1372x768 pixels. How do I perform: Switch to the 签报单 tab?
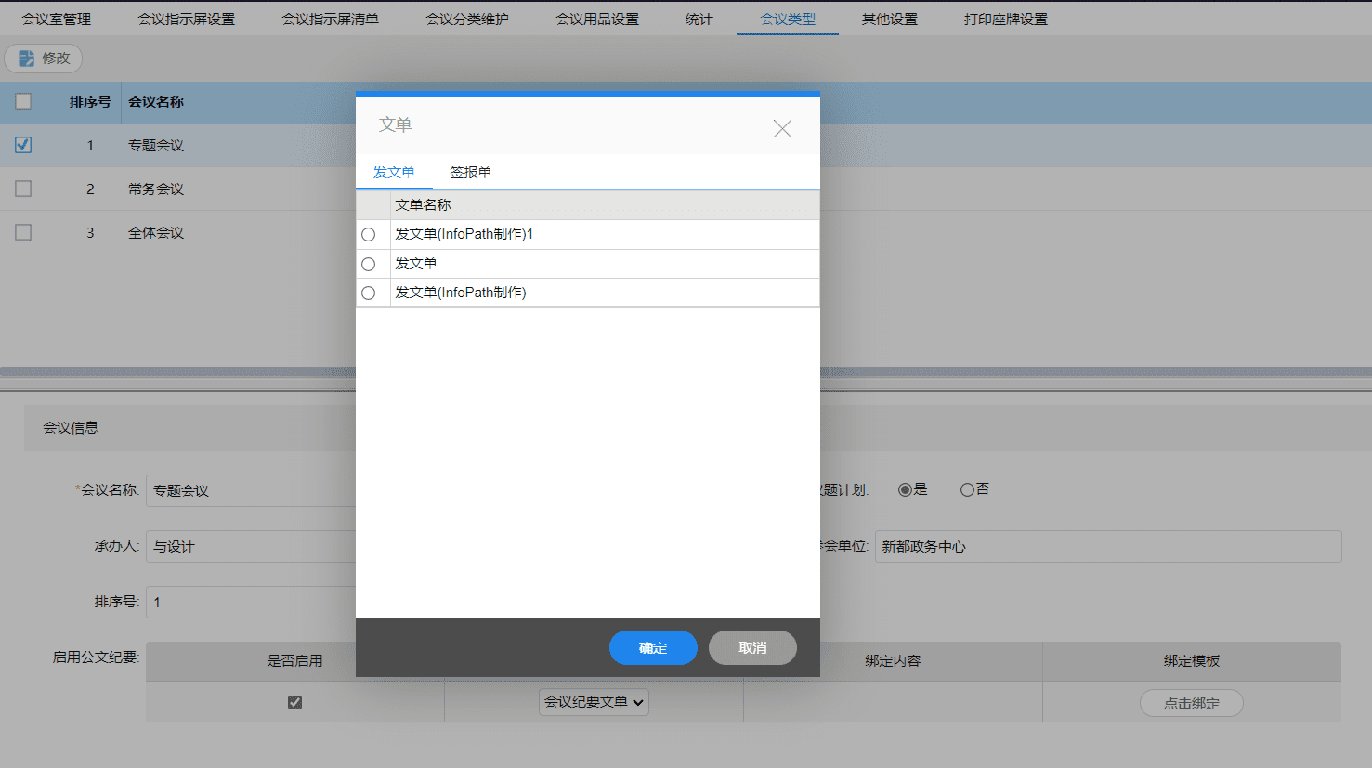pyautogui.click(x=470, y=173)
